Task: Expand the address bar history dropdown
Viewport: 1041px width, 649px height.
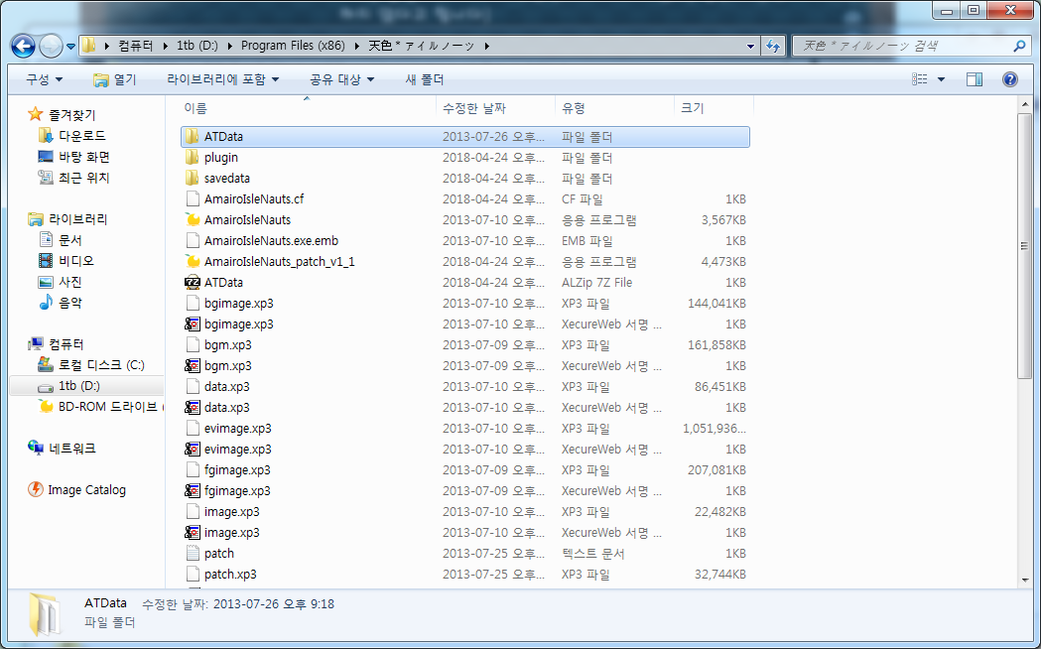Action: [x=750, y=46]
